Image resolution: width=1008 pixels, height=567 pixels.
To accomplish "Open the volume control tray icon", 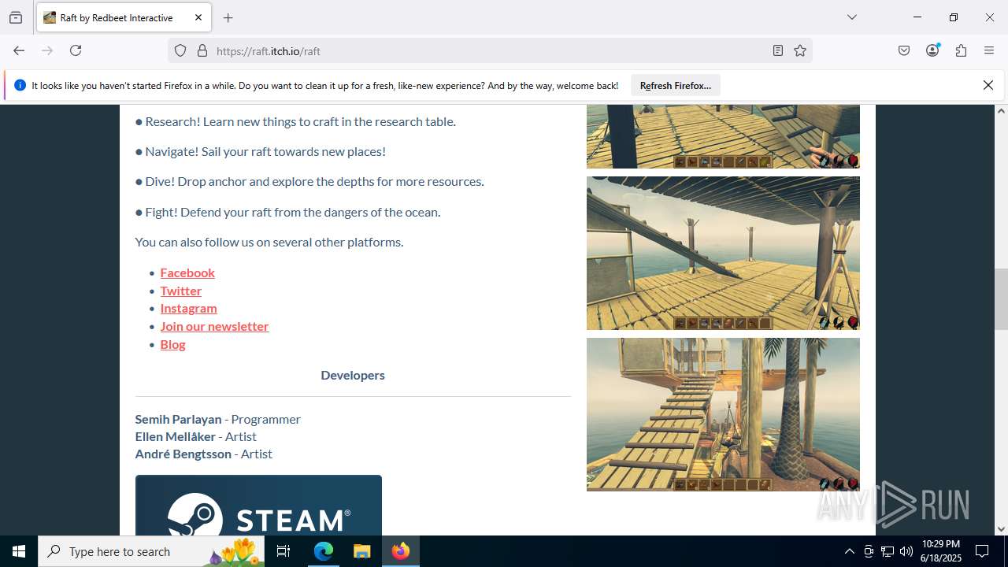I will 906,551.
